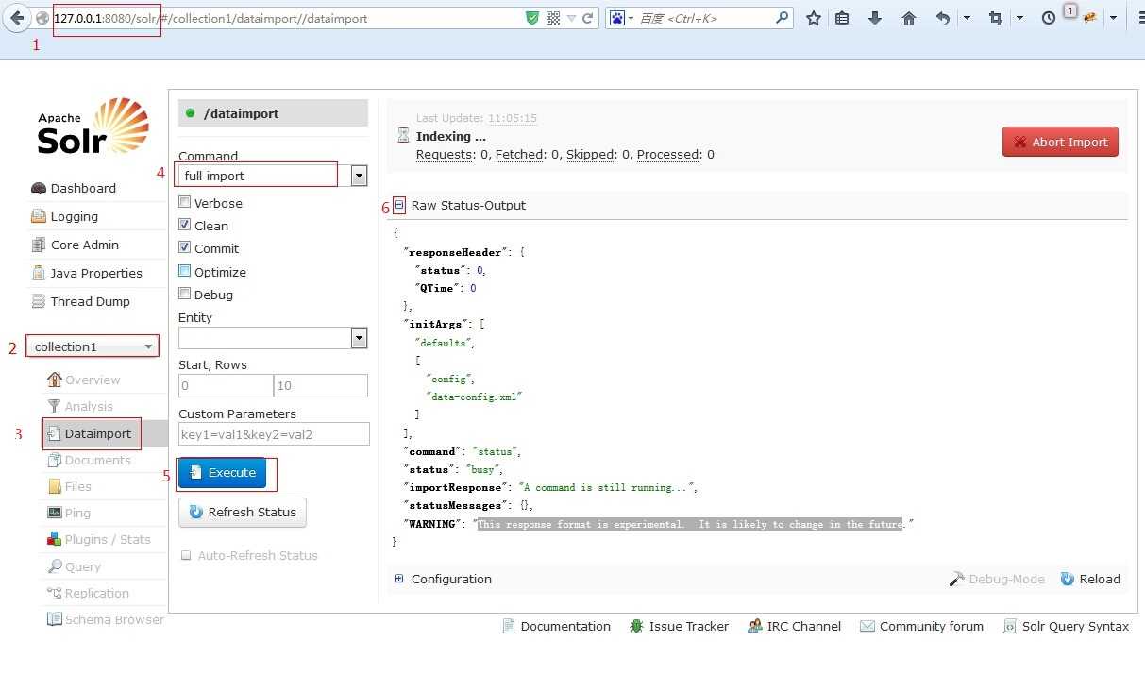Toggle the Auto-Refresh Status checkbox

[186, 555]
